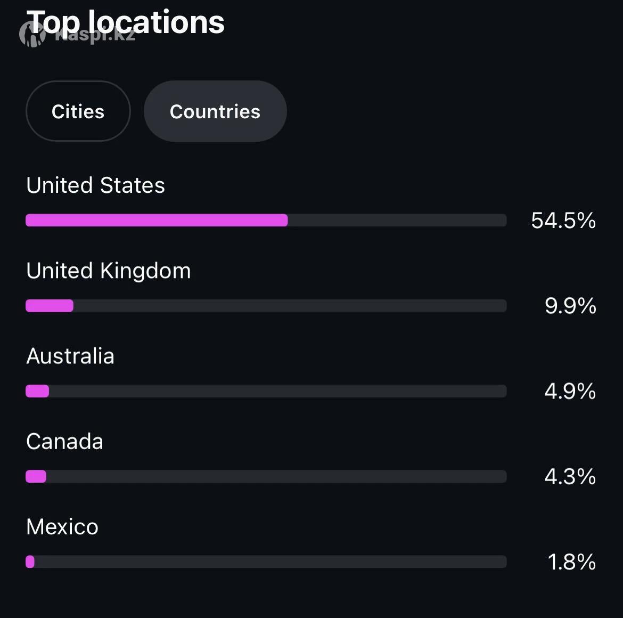Click the United States label
Image resolution: width=623 pixels, height=618 pixels.
pyautogui.click(x=95, y=185)
